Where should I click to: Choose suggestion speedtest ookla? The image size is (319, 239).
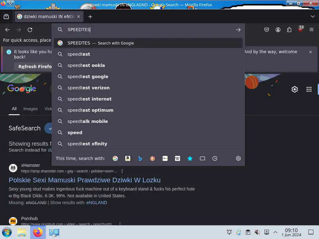coord(148,65)
